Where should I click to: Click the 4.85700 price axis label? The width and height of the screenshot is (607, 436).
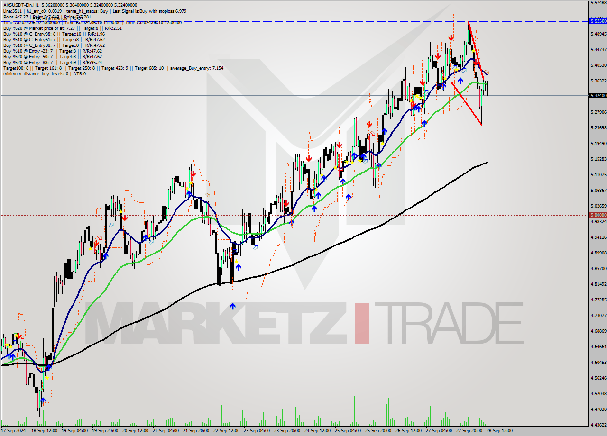tap(598, 268)
